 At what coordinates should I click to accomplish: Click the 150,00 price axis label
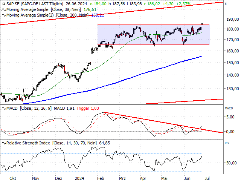tap(233, 63)
